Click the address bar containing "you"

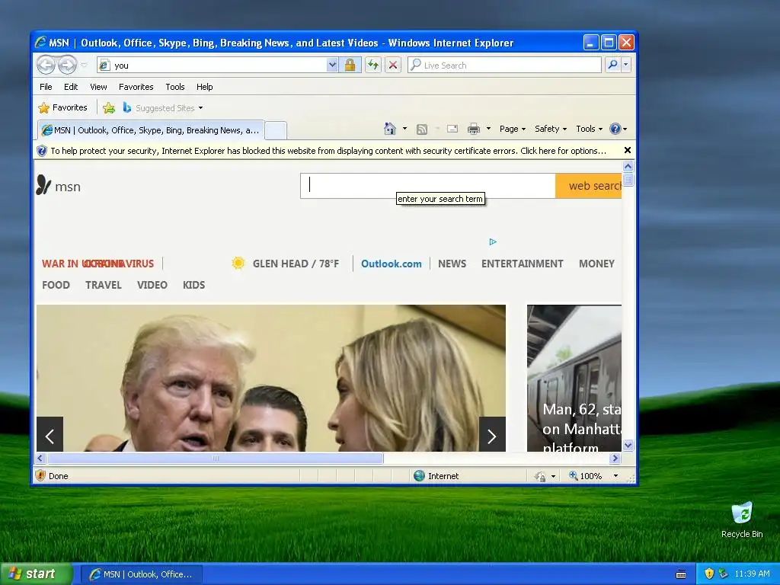(x=212, y=66)
